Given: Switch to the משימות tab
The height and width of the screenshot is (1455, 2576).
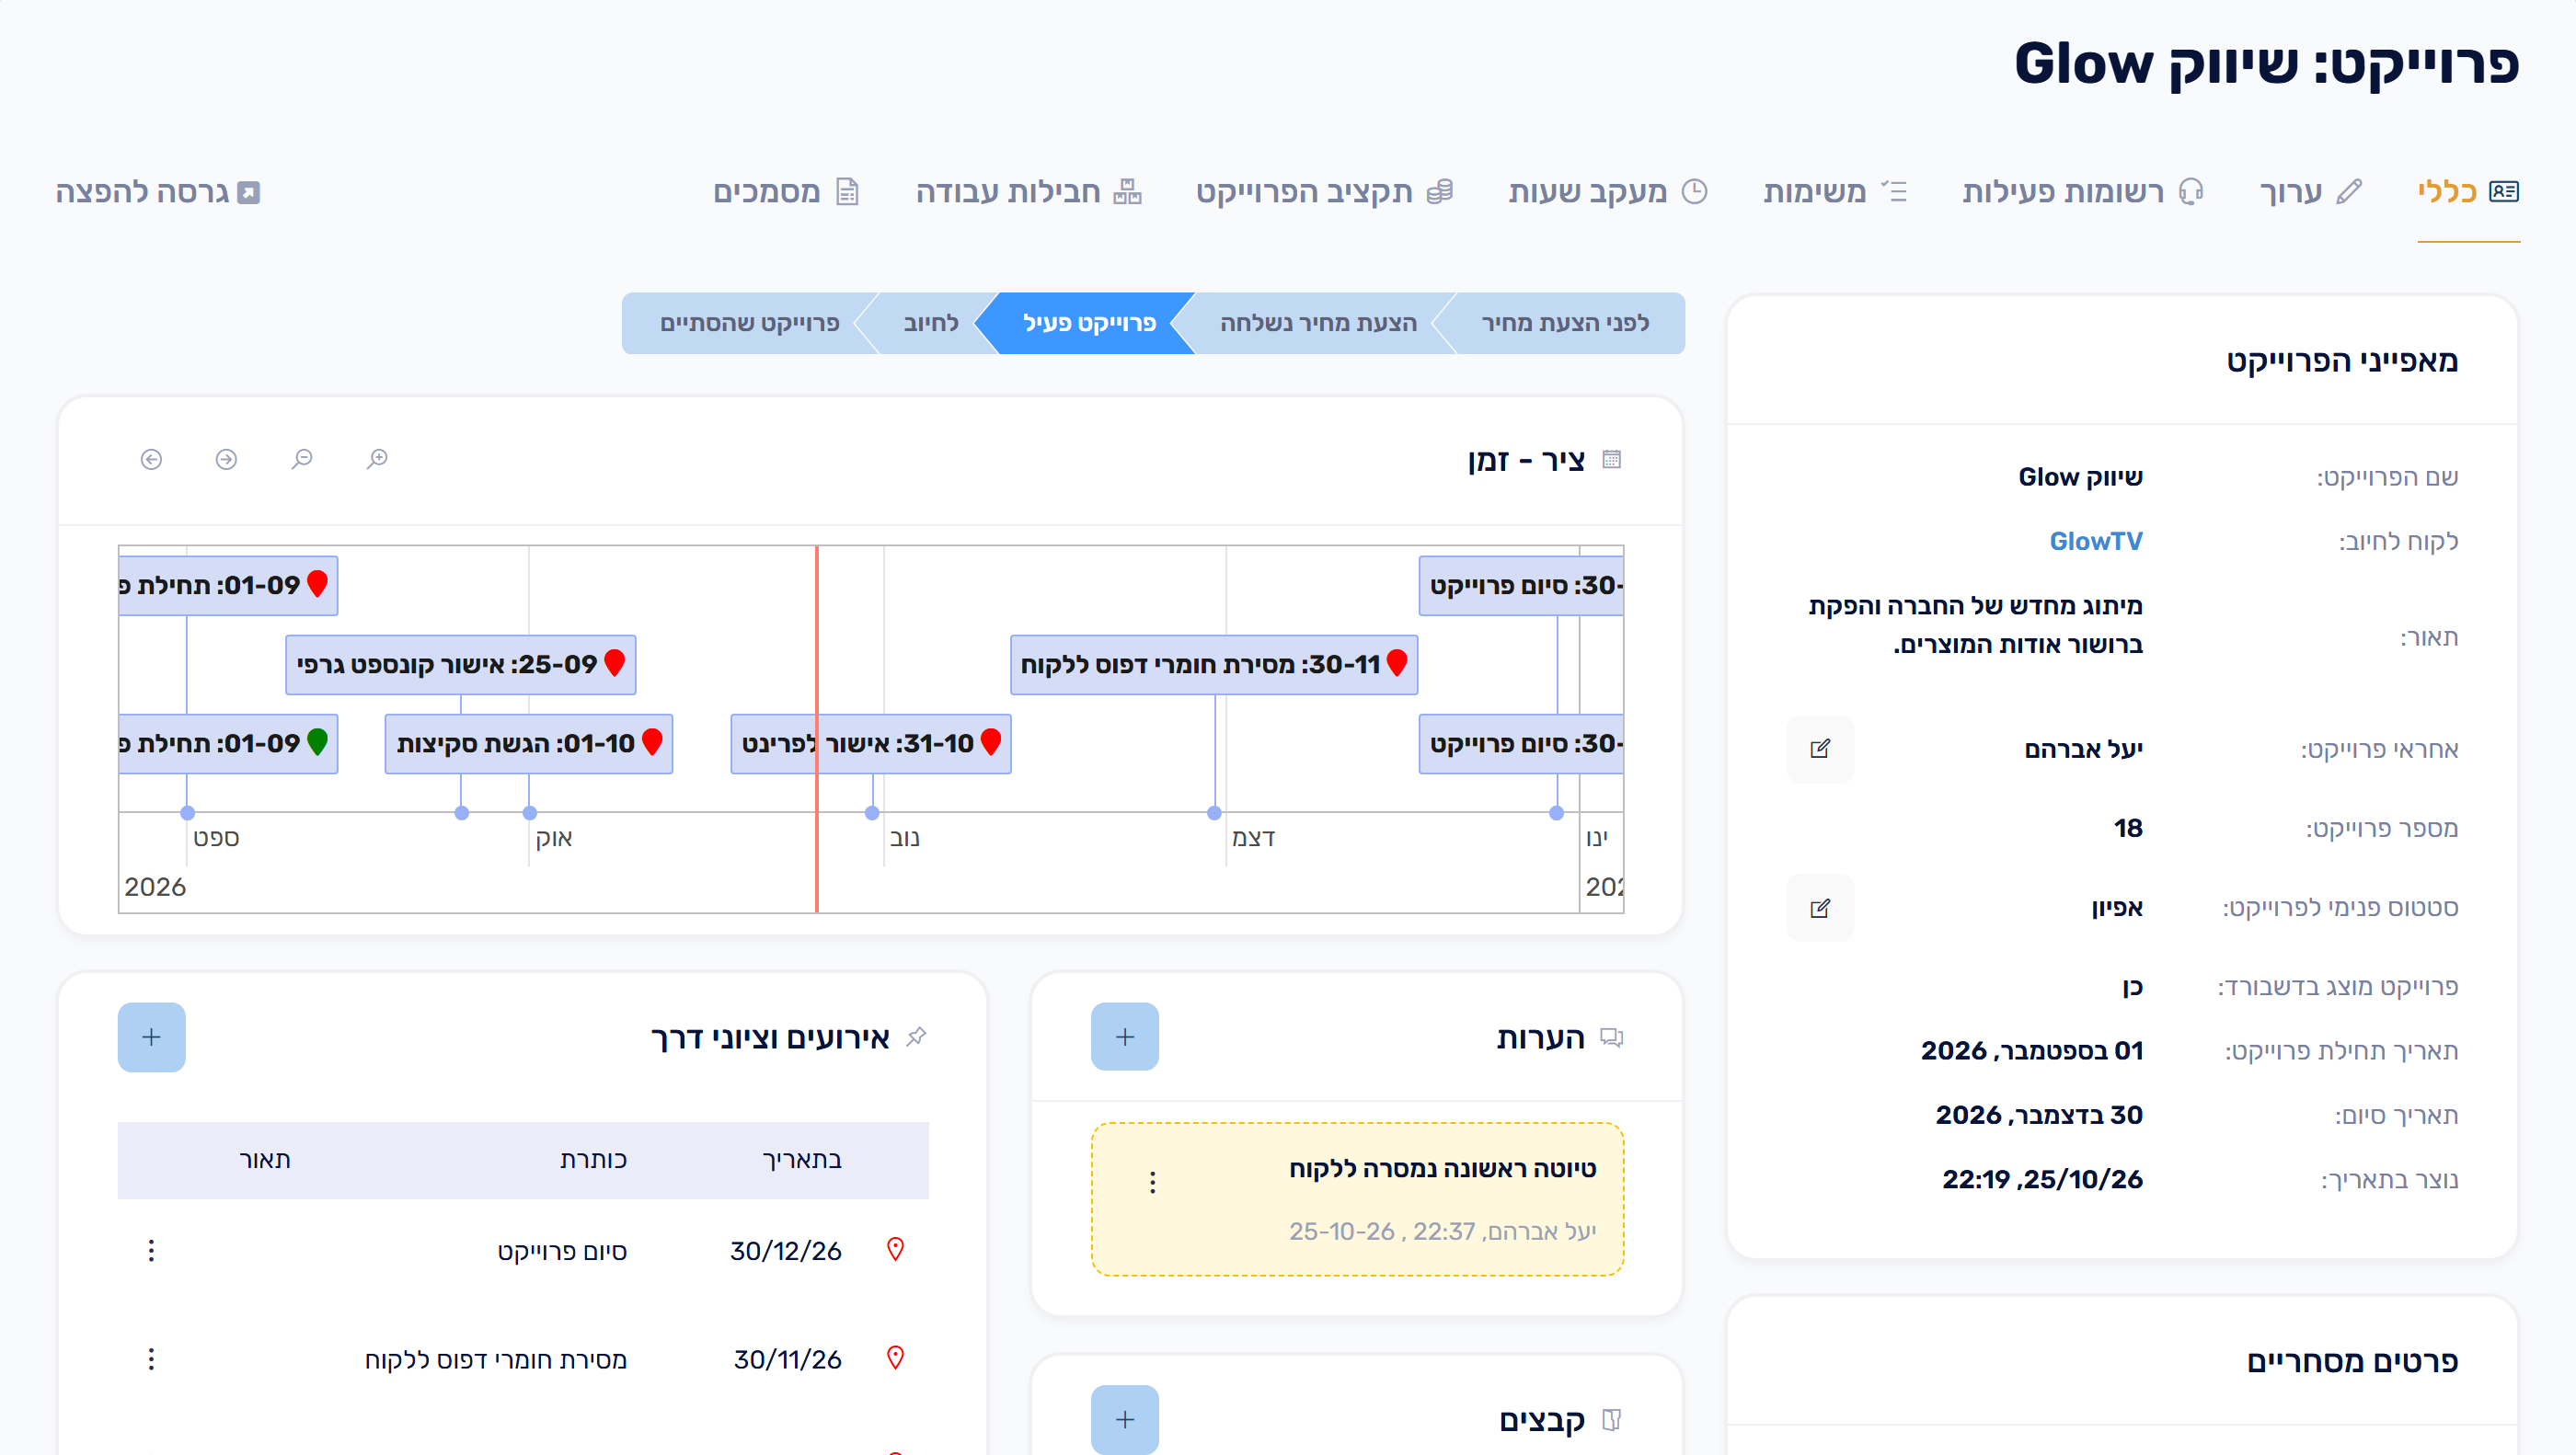Looking at the screenshot, I should pos(1834,191).
